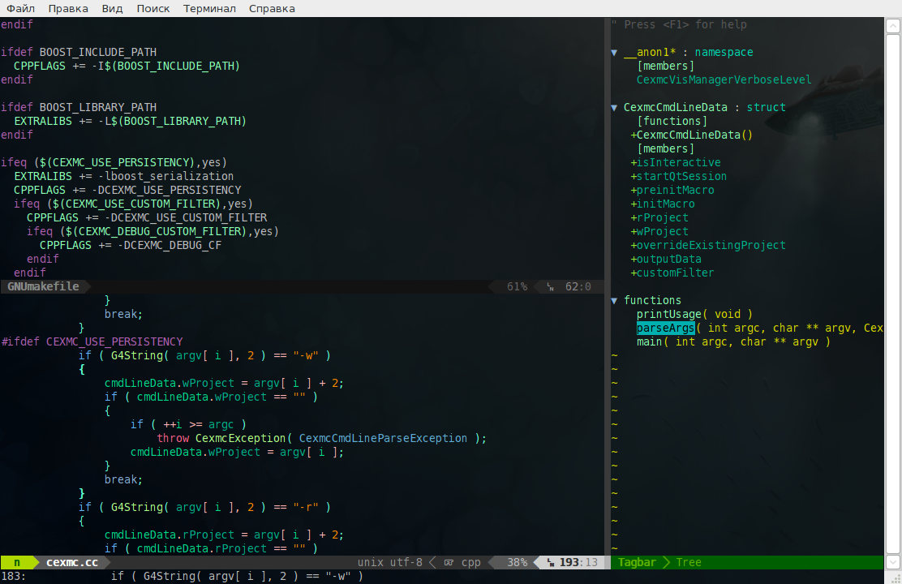Click the [functions] group under CexmcCmdLineData
902x584 pixels.
[x=672, y=122]
